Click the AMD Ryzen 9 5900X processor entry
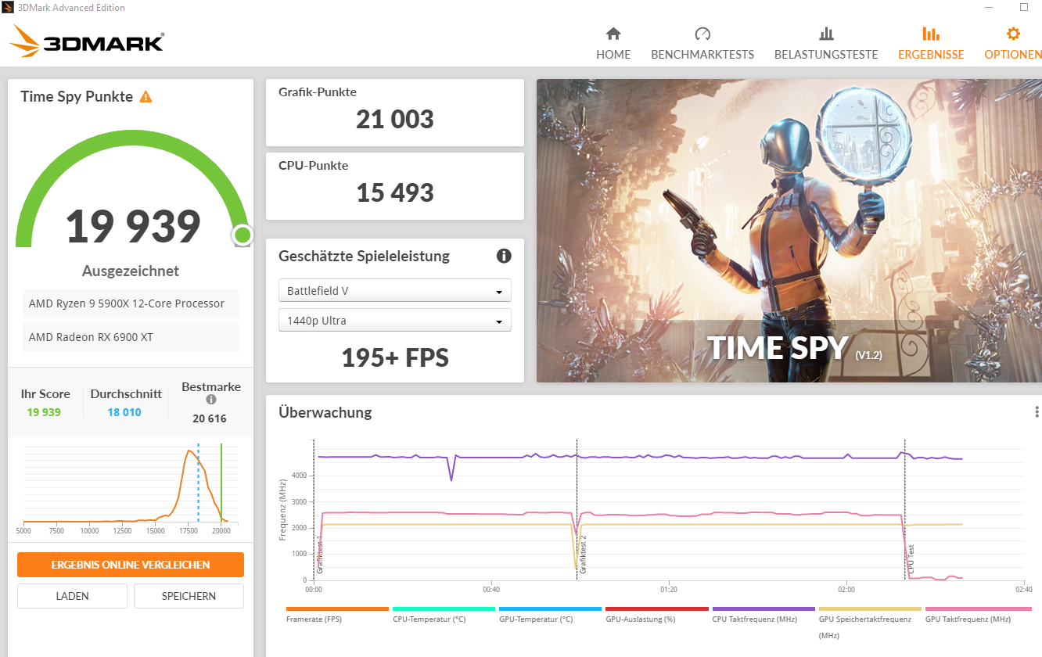 (x=131, y=303)
